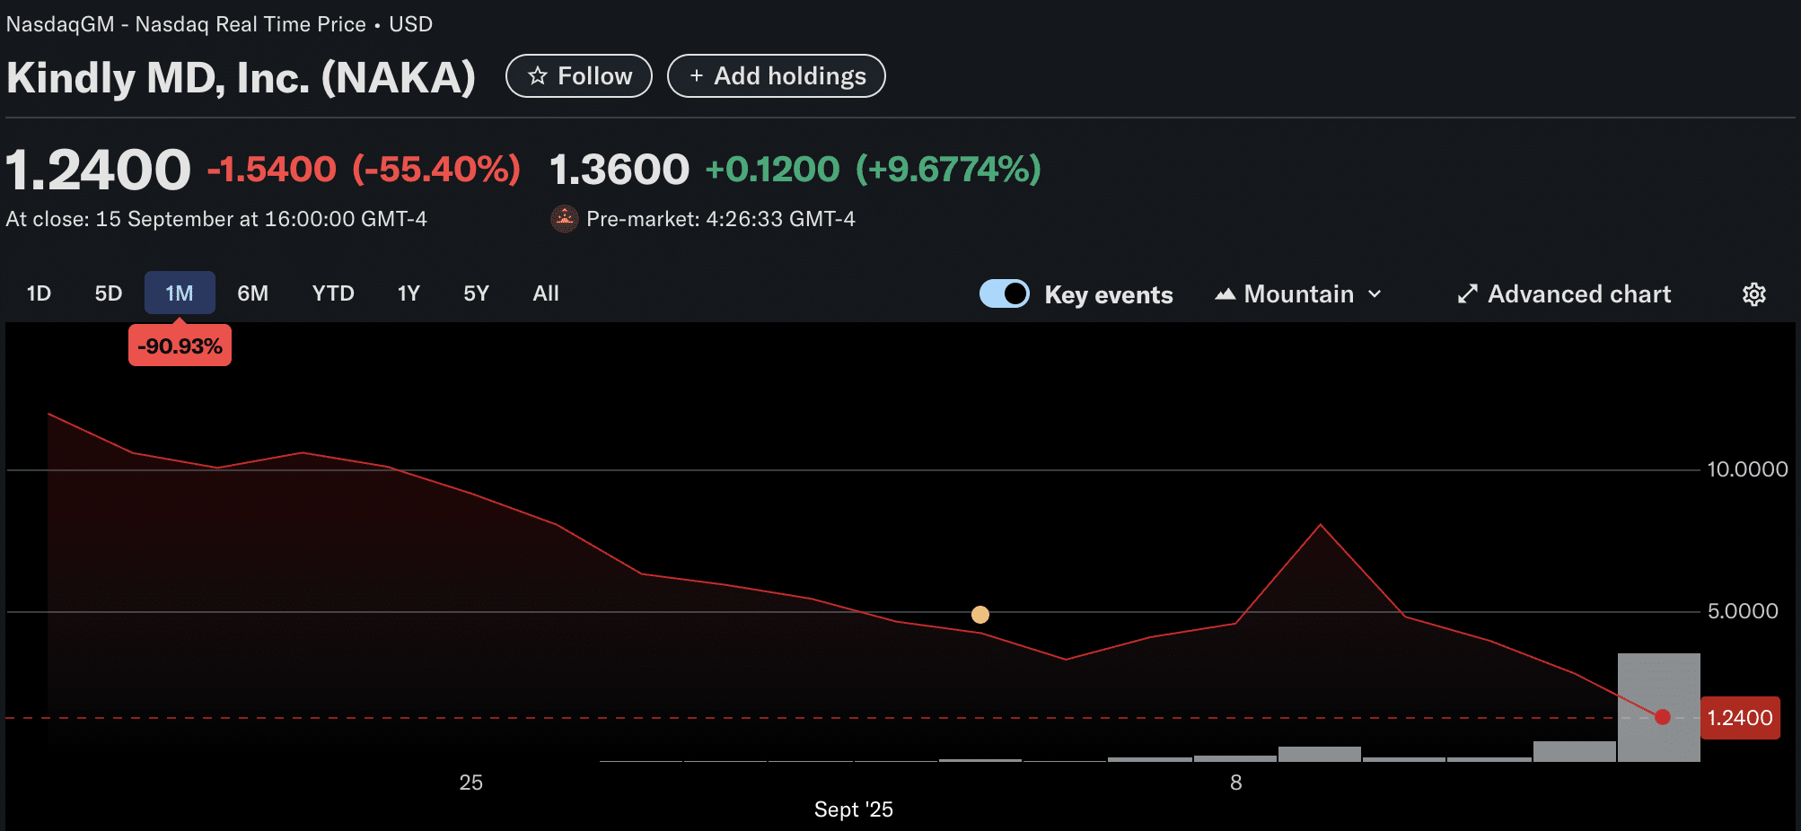The width and height of the screenshot is (1801, 831).
Task: Click the chevron next to Mountain
Action: pos(1375,294)
